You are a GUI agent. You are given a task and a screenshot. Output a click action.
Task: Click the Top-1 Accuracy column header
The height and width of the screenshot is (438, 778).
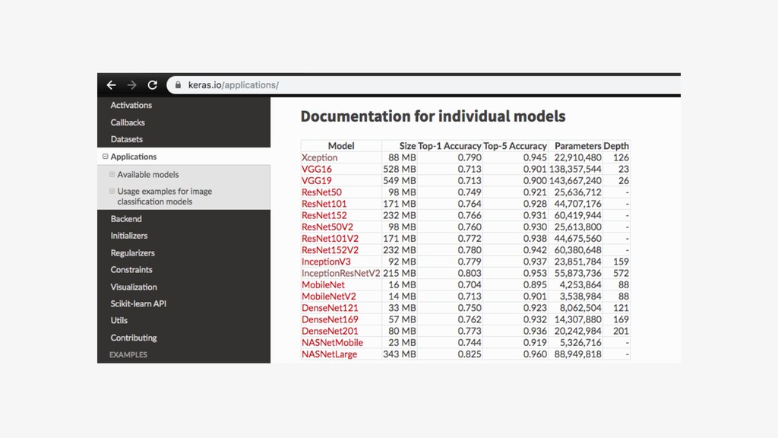click(450, 146)
